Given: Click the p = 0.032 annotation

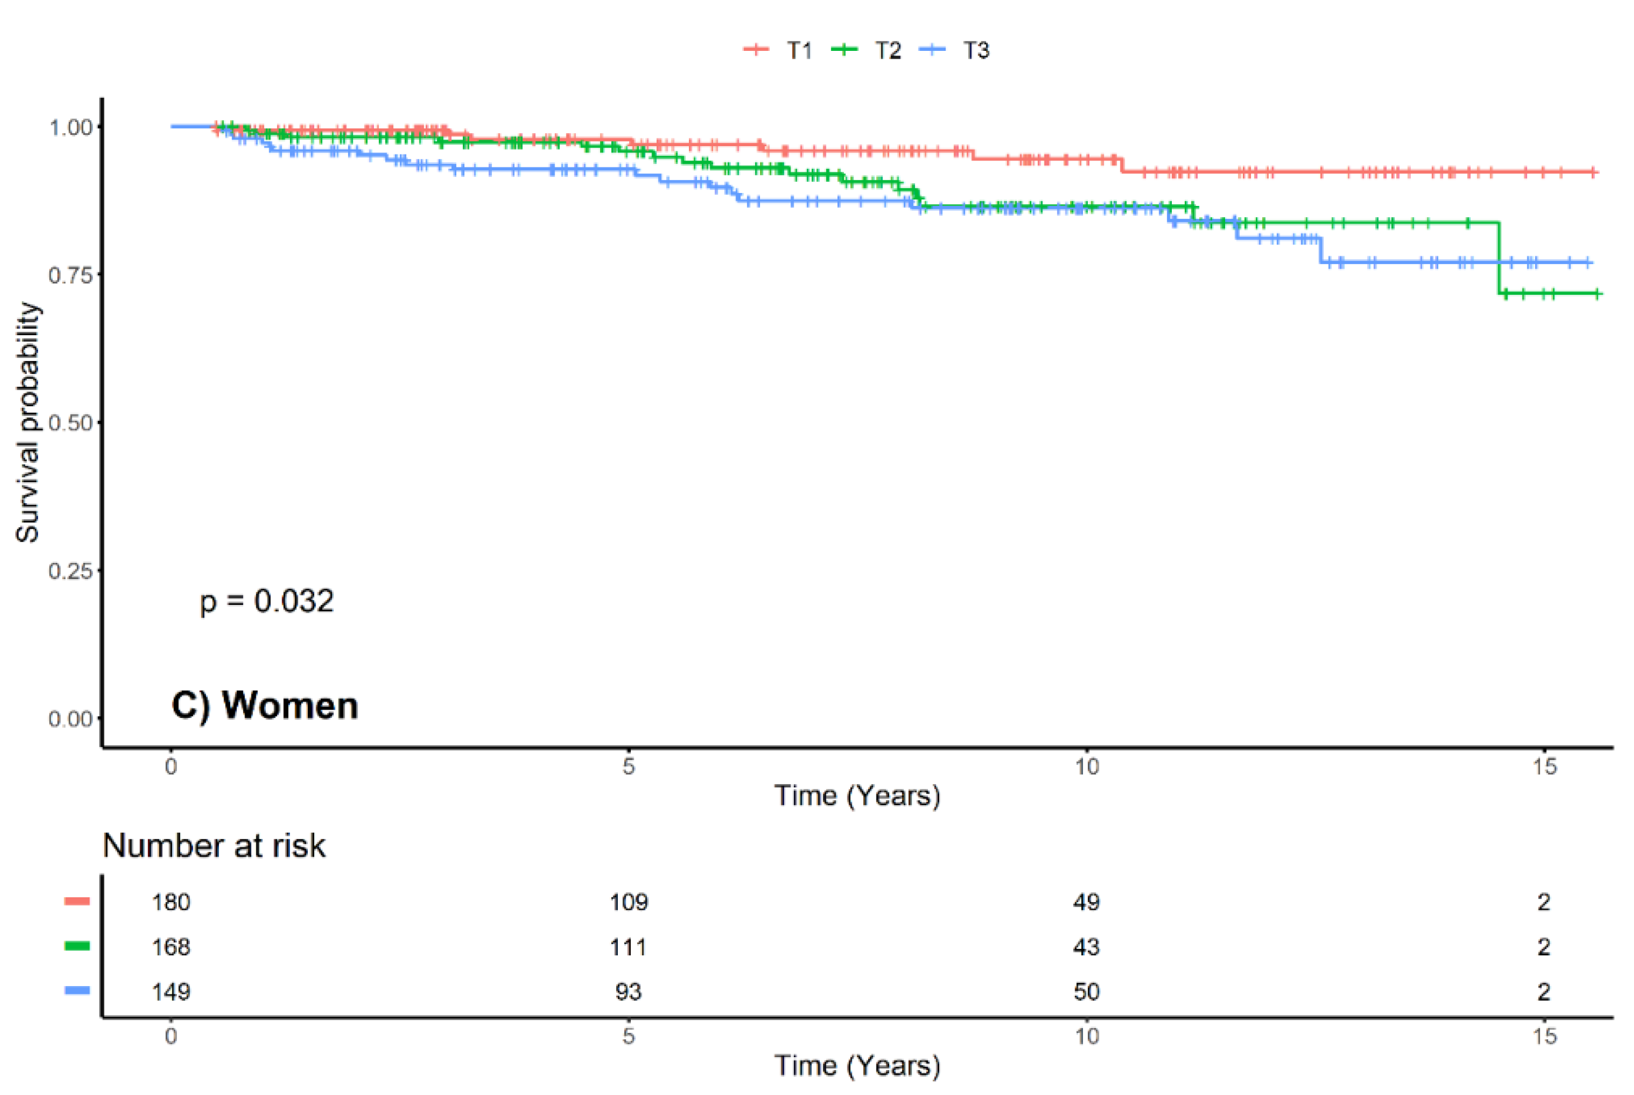Looking at the screenshot, I should point(266,601).
